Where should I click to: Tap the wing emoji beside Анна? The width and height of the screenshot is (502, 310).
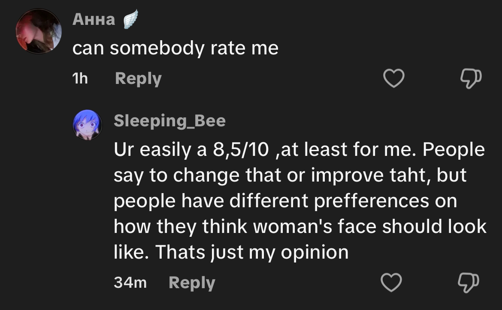click(131, 19)
